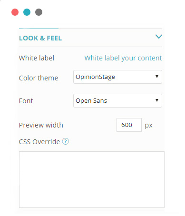Viewport: 185px width, 216px height.
Task: Click the LOOK & FEEL section header
Action: [x=40, y=38]
